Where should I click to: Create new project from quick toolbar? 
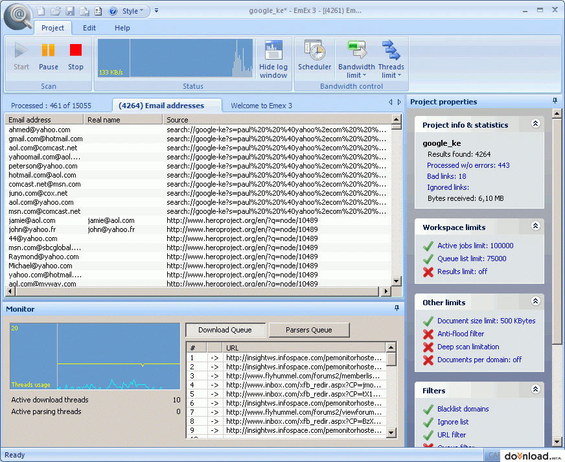tap(41, 11)
